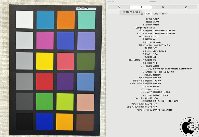Open the document file info inspector icon
Viewport: 199px width, 137px height.
[118, 7]
